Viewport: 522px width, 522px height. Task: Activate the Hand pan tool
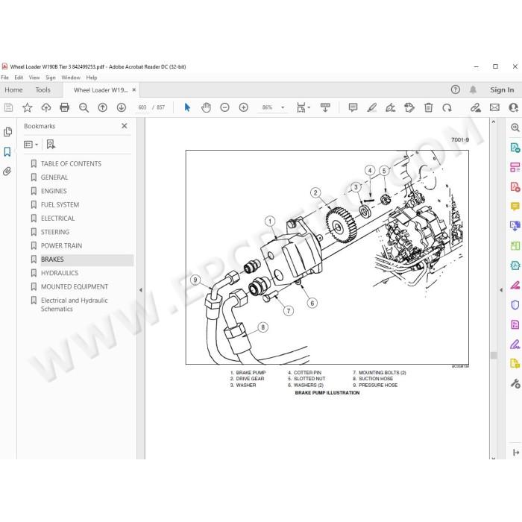point(206,107)
